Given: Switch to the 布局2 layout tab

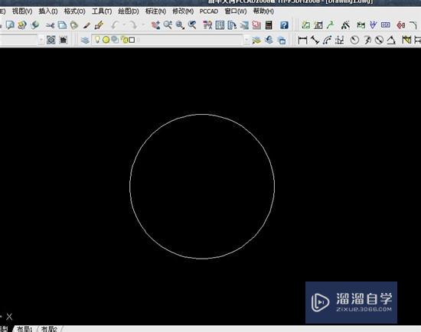Looking at the screenshot, I should coord(49,329).
